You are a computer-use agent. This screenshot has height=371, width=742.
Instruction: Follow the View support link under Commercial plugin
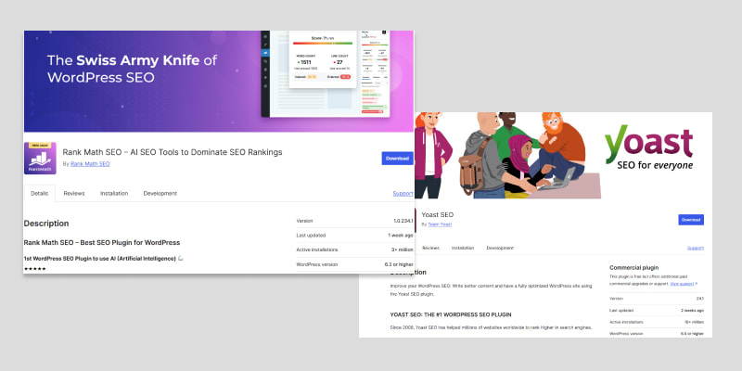tap(684, 284)
